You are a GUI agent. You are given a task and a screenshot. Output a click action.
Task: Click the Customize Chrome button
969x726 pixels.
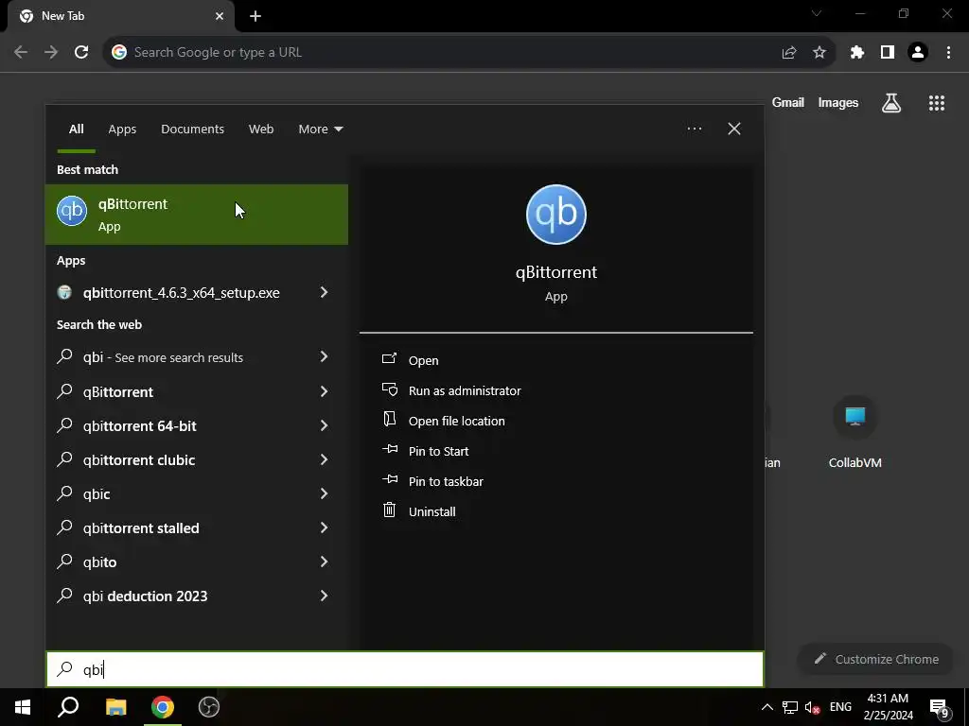tap(876, 659)
